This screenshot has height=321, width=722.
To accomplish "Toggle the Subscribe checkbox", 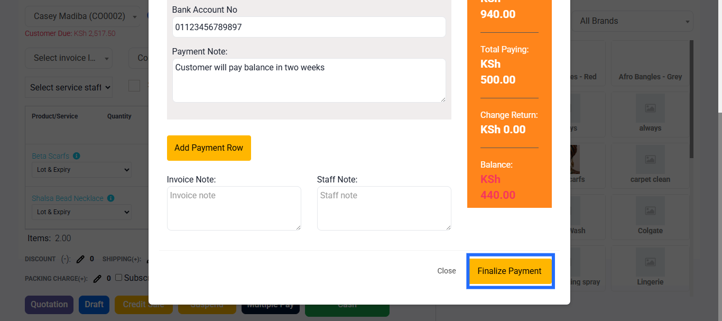I will (x=119, y=278).
